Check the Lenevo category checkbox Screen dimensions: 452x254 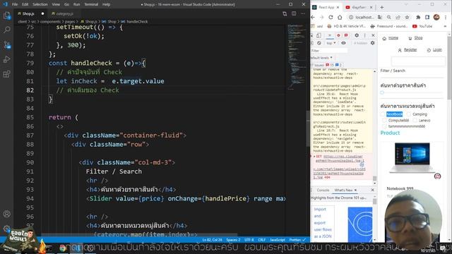point(415,121)
